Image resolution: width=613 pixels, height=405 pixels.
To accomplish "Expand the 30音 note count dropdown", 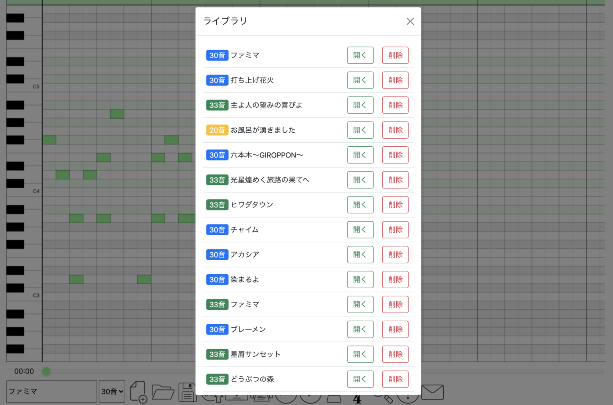I will [112, 391].
